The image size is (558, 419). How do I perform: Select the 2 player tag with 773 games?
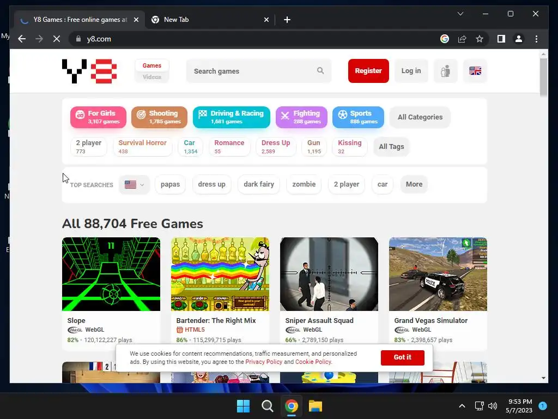click(89, 146)
